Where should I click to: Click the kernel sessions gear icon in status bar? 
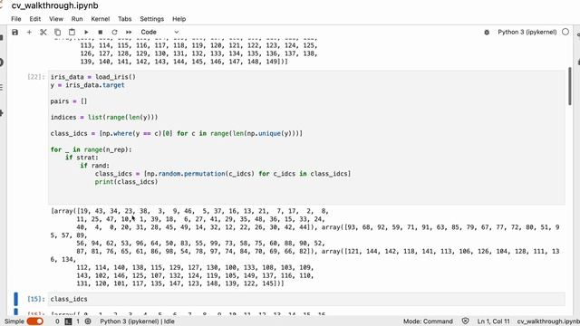coord(88,321)
